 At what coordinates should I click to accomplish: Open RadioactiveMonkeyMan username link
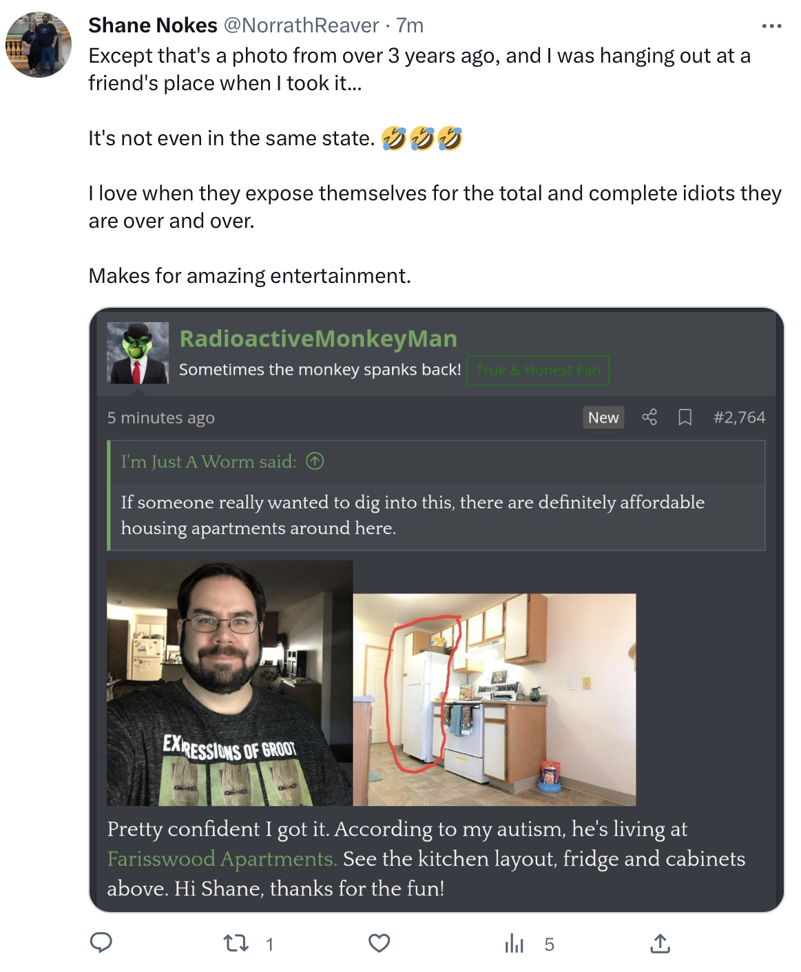point(318,339)
